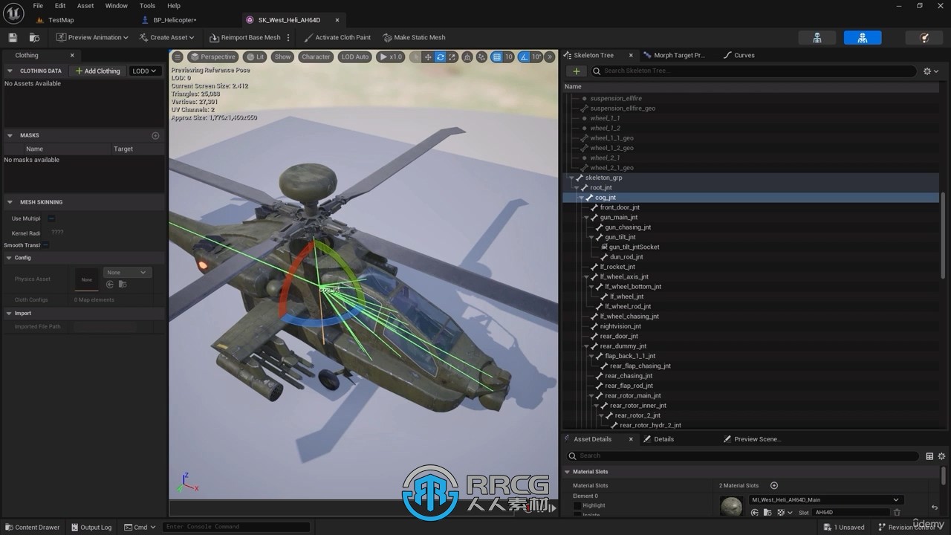Click the Search Skeleton Tree field
Screen dimensions: 951x535
pyautogui.click(x=753, y=71)
